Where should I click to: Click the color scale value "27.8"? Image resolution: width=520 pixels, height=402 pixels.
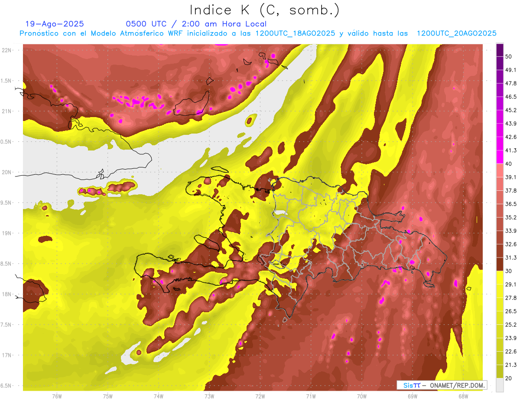[511, 298]
